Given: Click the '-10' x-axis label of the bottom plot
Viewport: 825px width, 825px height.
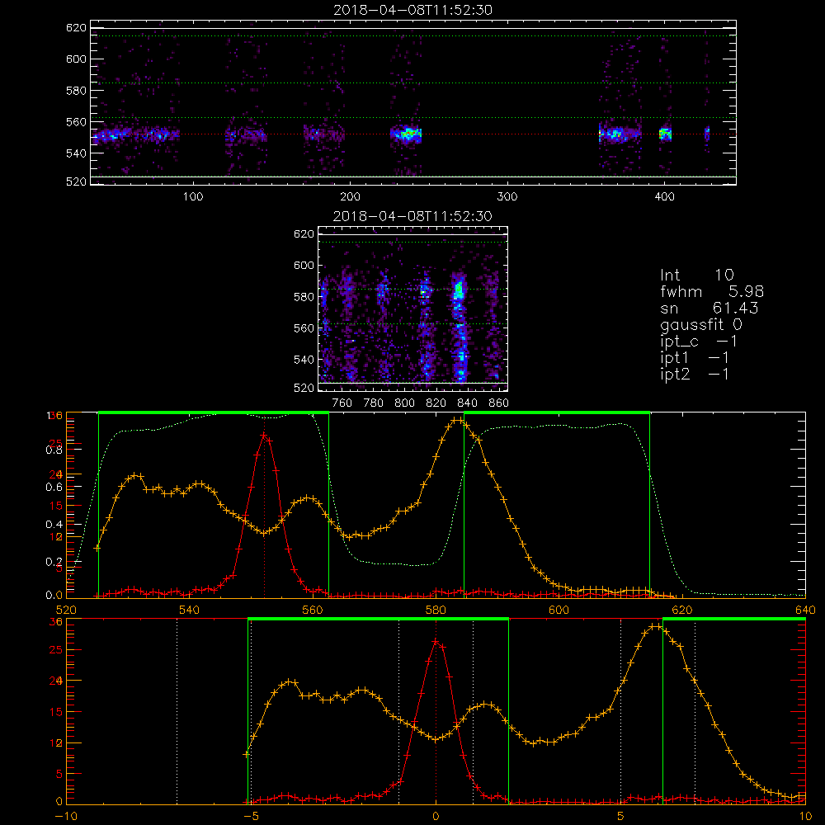Looking at the screenshot, I should [x=66, y=816].
